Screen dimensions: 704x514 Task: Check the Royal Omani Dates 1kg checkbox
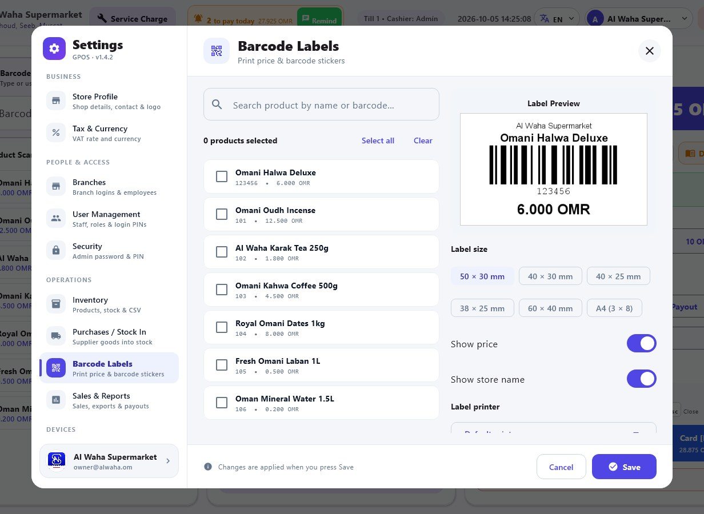pyautogui.click(x=222, y=327)
